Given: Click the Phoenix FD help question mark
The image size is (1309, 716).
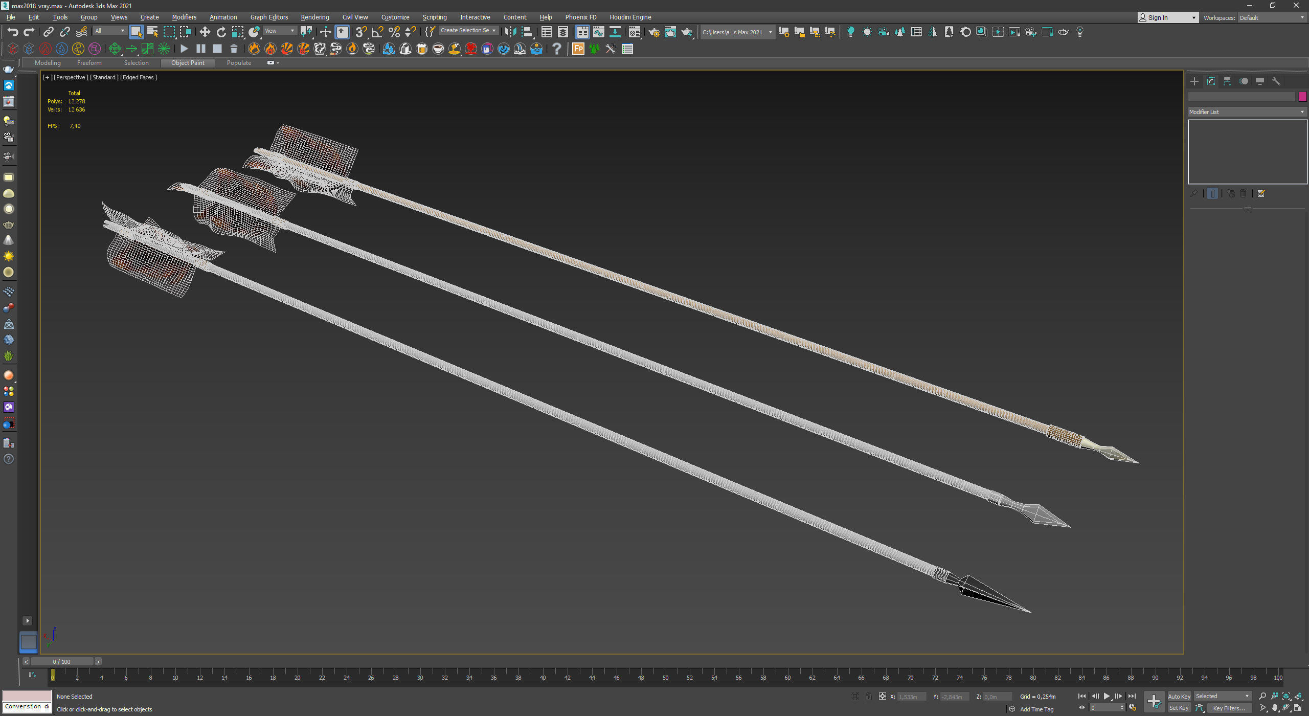Looking at the screenshot, I should point(557,49).
